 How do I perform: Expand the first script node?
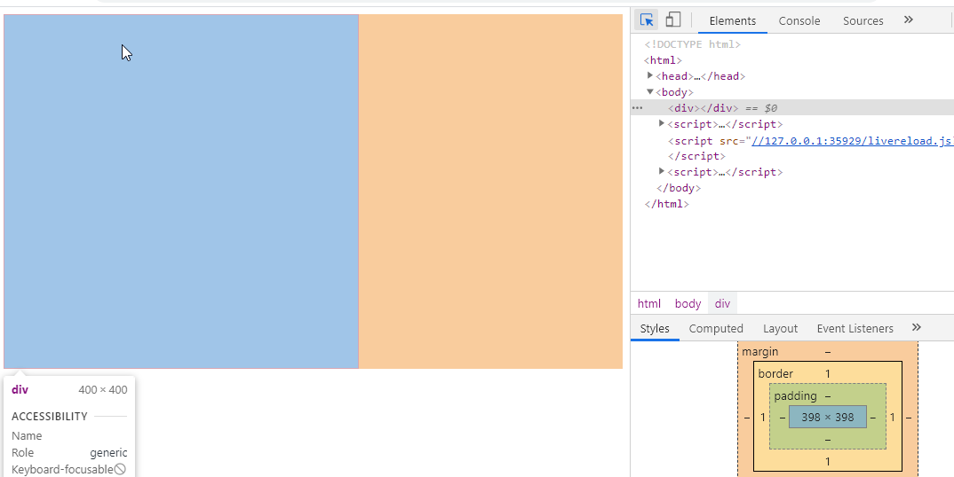(662, 123)
